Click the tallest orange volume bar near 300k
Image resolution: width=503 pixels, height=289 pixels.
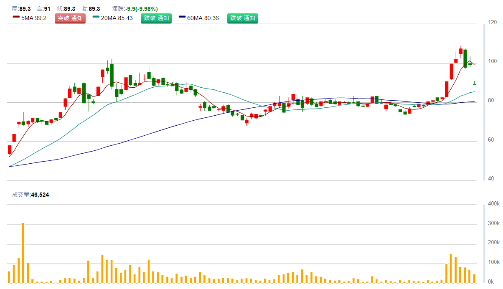pyautogui.click(x=23, y=253)
